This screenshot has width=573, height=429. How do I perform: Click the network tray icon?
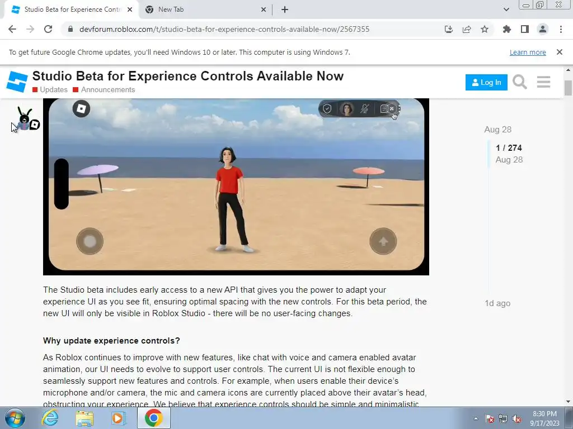point(503,418)
